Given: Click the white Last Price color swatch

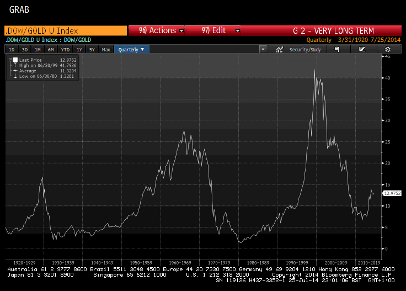Looking at the screenshot, I should [x=15, y=60].
